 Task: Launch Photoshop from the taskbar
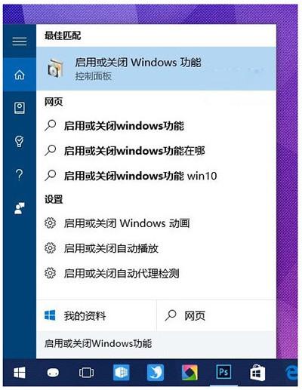click(223, 372)
